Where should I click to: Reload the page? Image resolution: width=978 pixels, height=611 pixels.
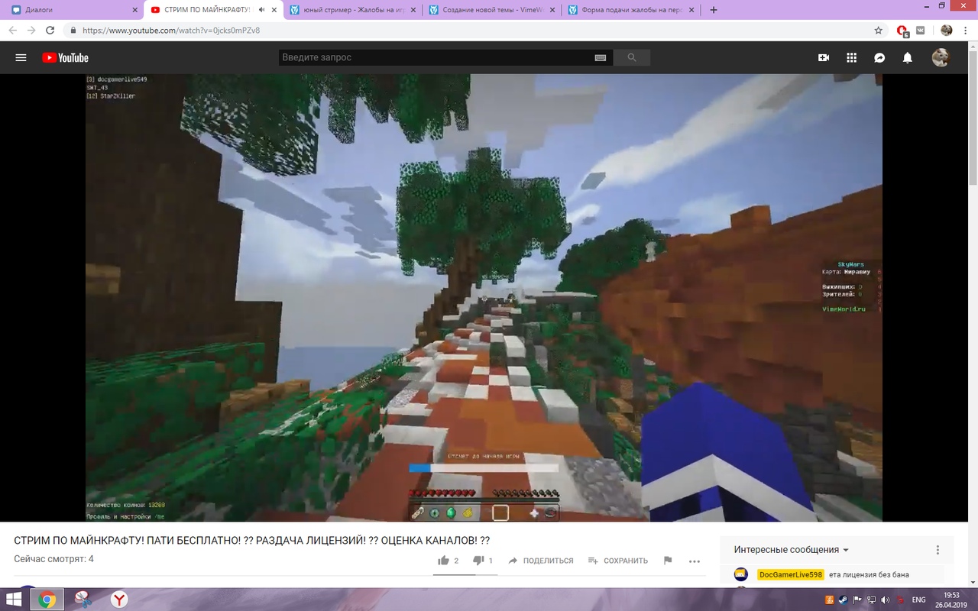50,31
